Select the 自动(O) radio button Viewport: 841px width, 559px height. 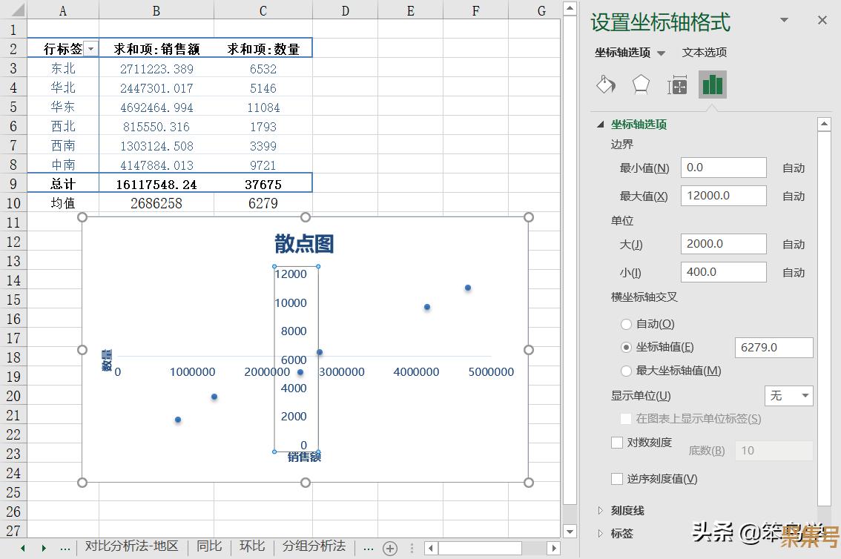(x=626, y=324)
